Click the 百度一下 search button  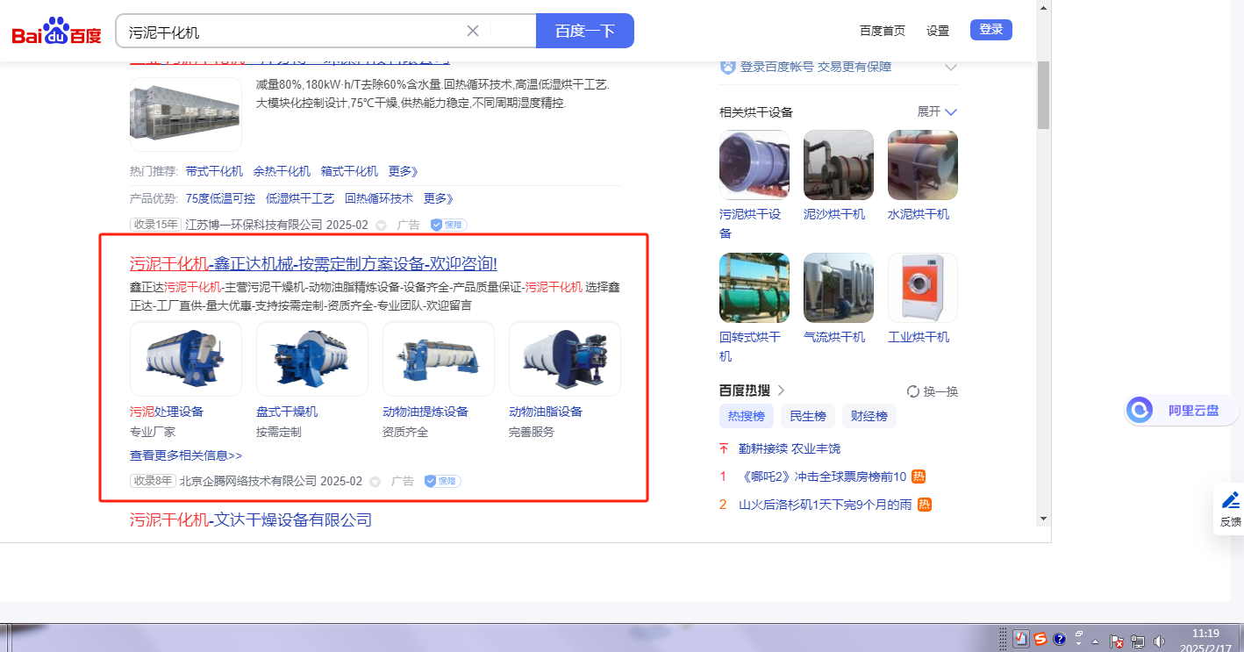tap(585, 31)
